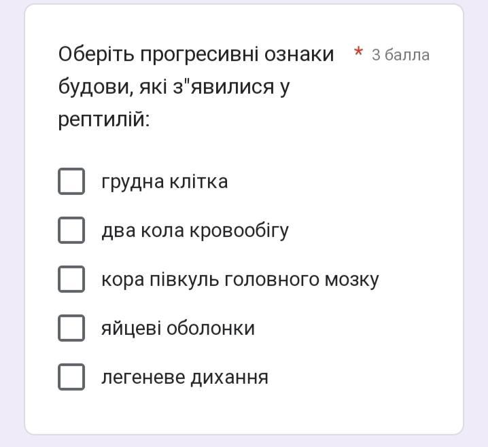Click the 'легеневе дихання' option text
Image resolution: width=488 pixels, height=447 pixels.
click(185, 378)
